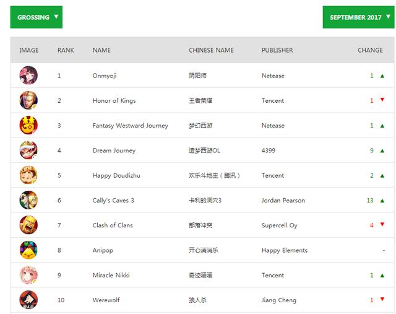
Task: Click the red down arrow for Werewolf
Action: coord(382,299)
